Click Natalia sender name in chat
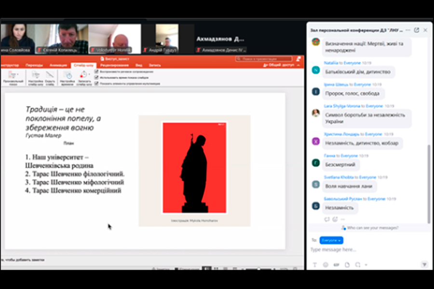This screenshot has width=434, height=289. (x=331, y=63)
